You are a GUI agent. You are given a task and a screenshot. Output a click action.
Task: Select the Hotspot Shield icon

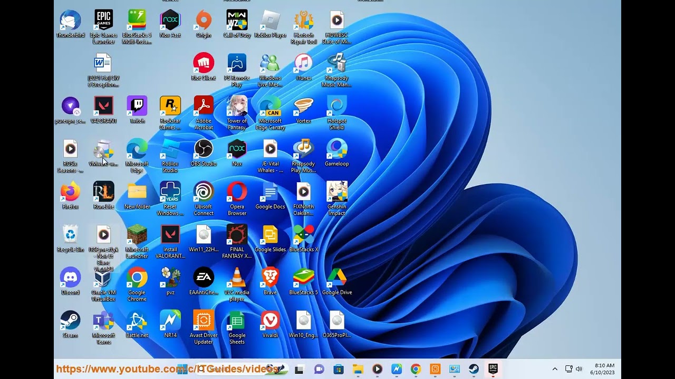point(336,113)
